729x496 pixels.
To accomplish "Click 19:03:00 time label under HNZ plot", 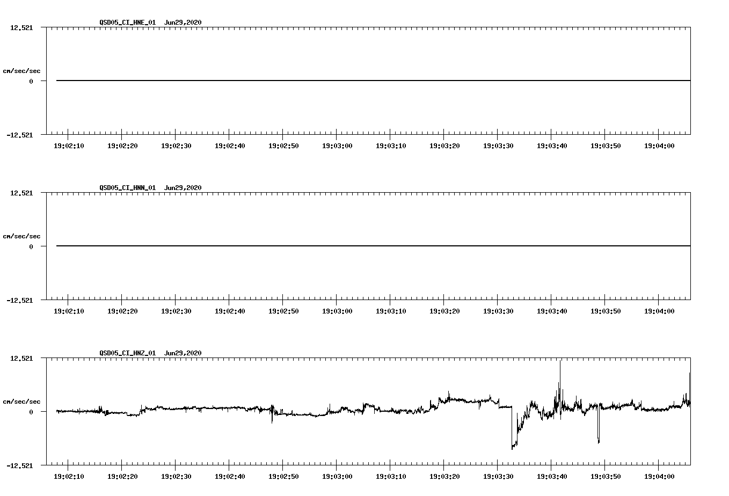I will click(337, 477).
